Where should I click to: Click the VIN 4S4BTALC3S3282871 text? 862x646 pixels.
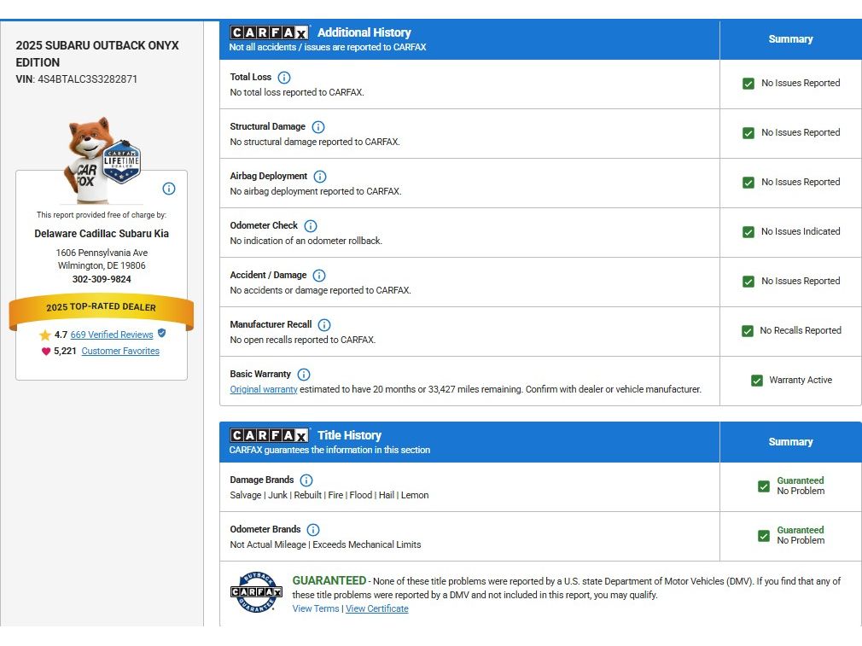click(x=77, y=79)
